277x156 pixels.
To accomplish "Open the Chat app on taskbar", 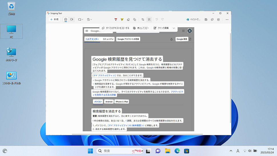I will (158, 151).
